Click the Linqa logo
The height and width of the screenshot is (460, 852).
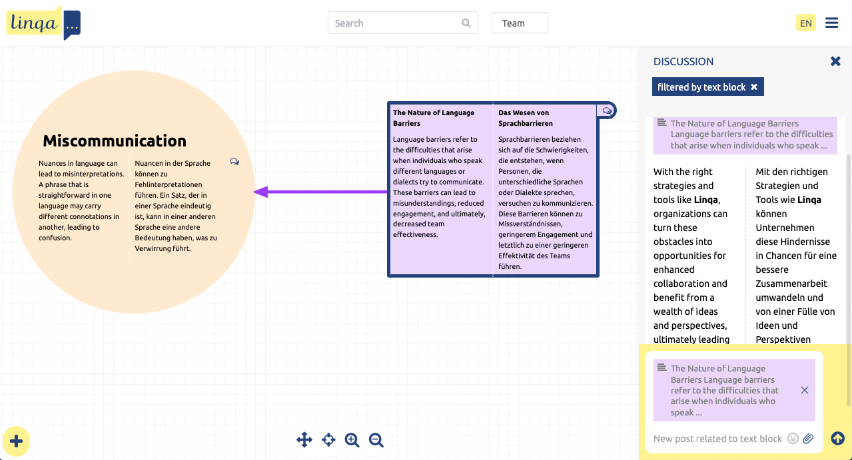pyautogui.click(x=43, y=23)
